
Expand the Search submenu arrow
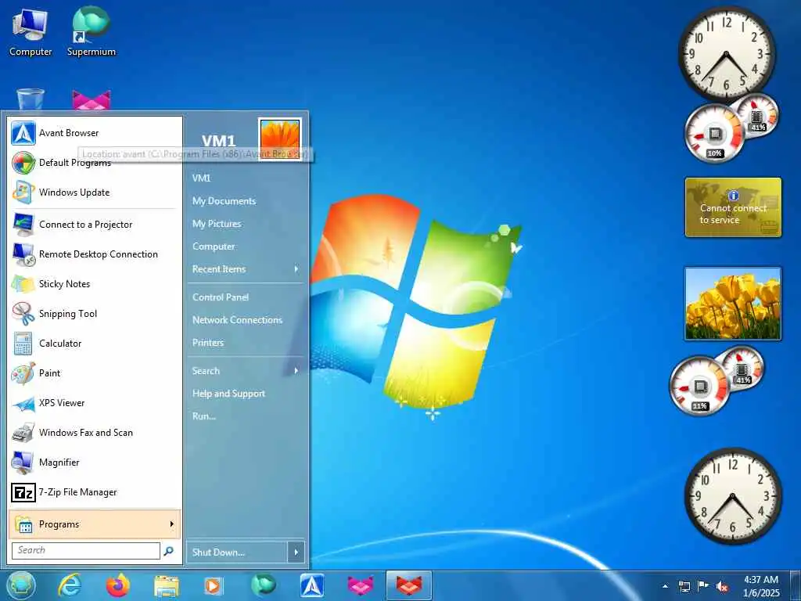296,370
